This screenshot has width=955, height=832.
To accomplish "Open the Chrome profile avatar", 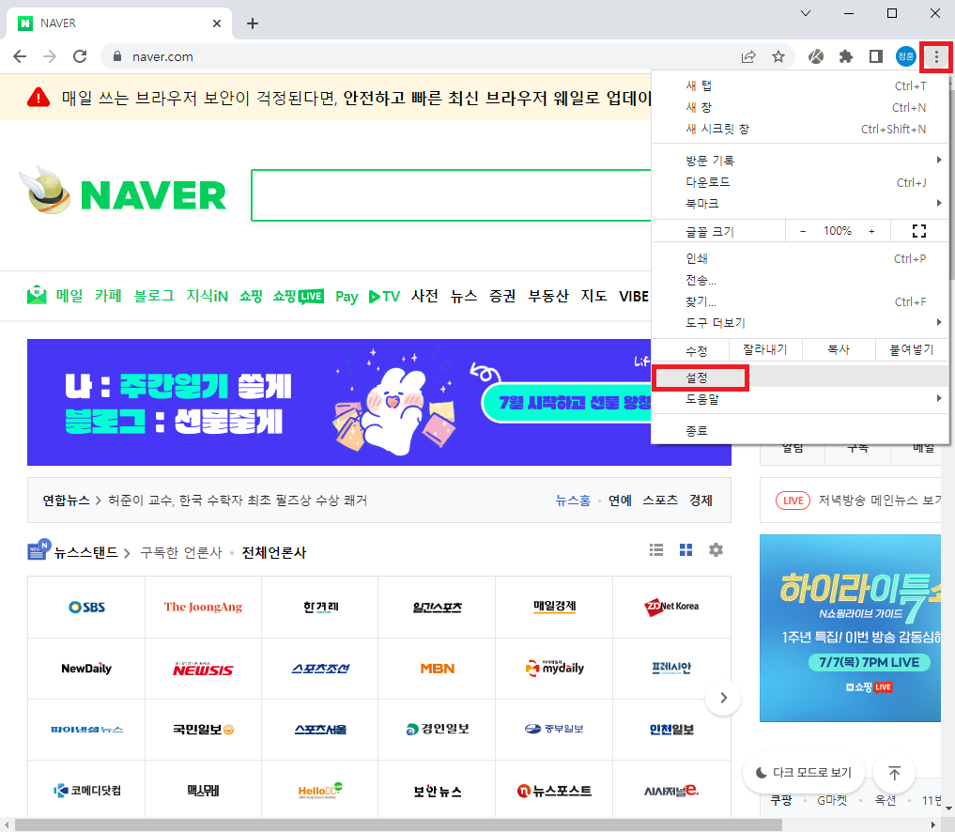I will 905,56.
